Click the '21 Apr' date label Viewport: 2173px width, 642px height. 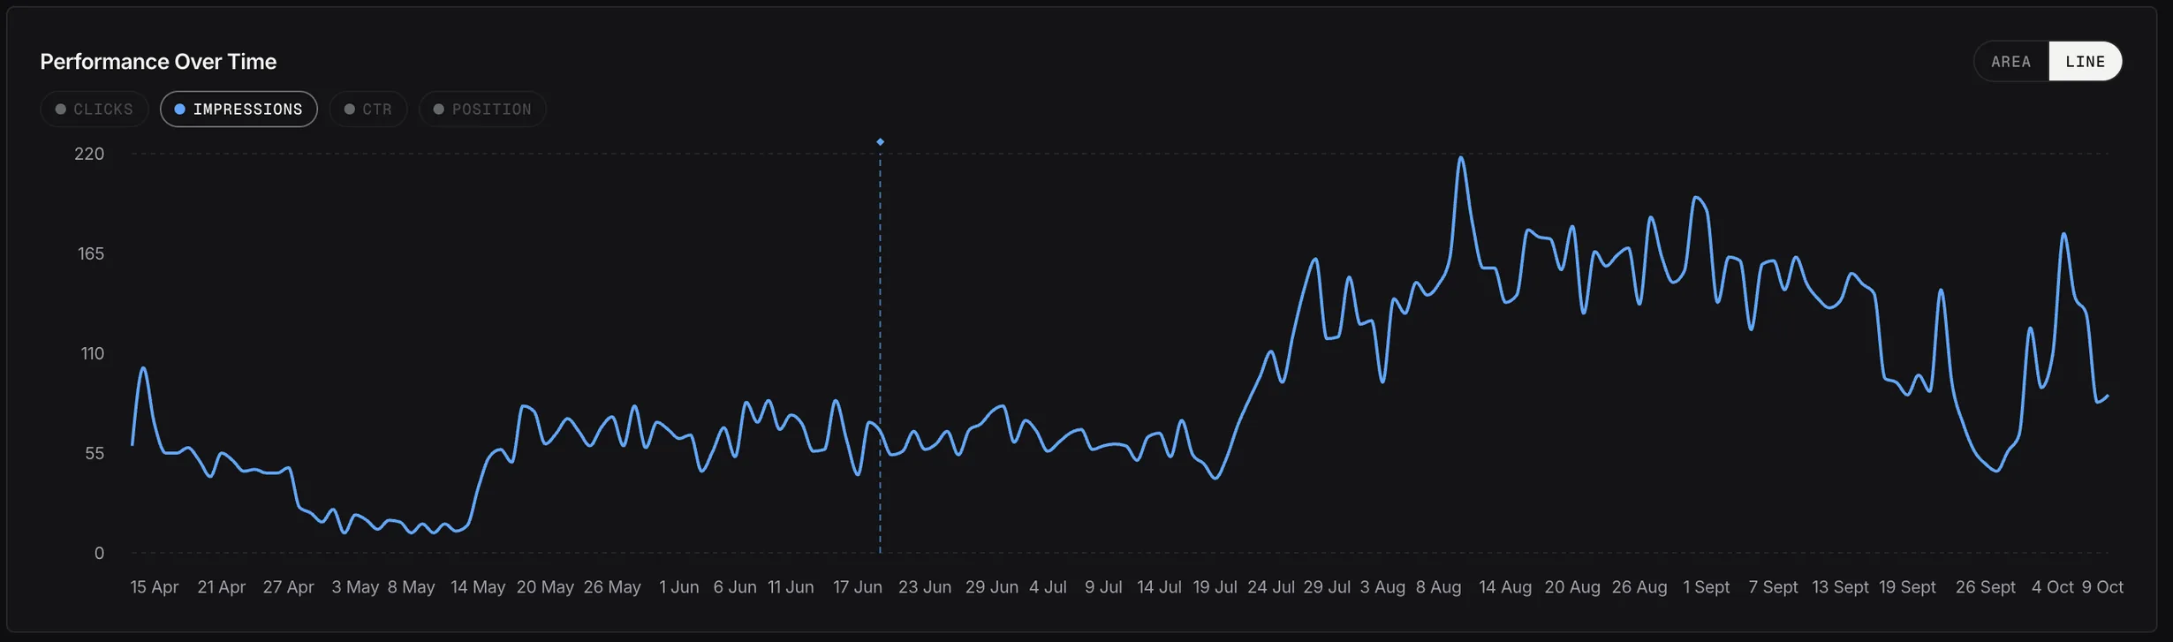click(222, 587)
